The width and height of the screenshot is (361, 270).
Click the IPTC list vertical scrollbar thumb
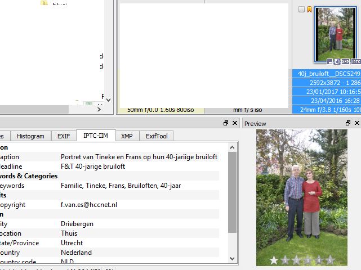tap(232, 192)
